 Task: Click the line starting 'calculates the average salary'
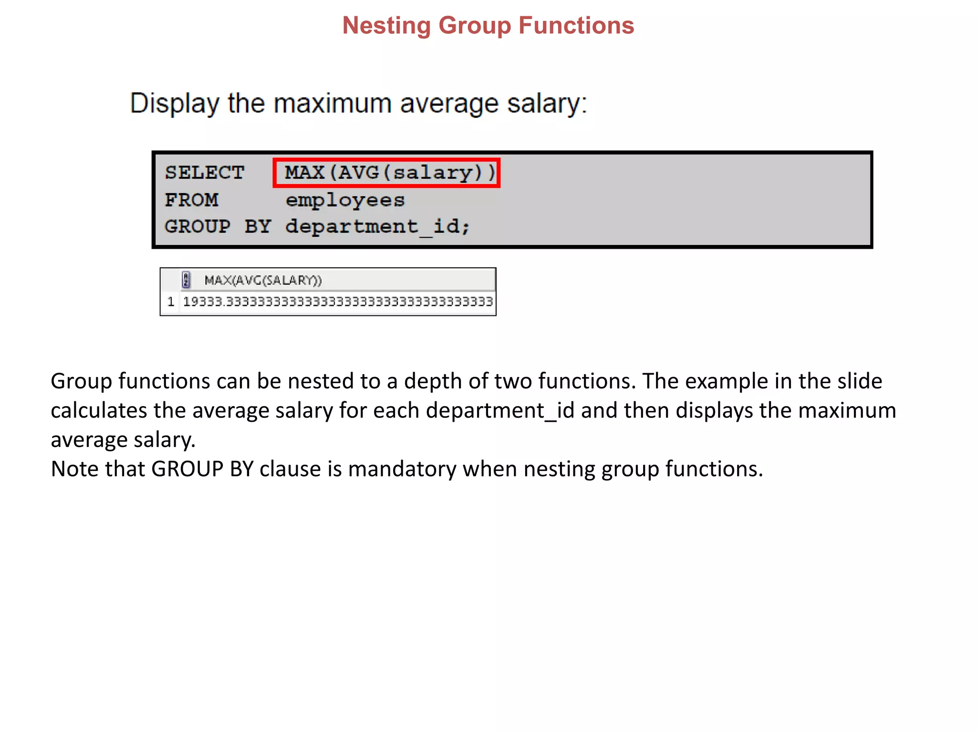click(x=473, y=410)
